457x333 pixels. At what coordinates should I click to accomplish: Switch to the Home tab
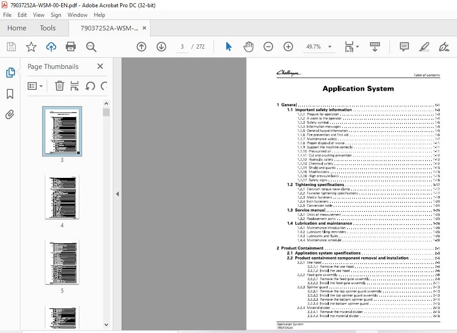(17, 28)
